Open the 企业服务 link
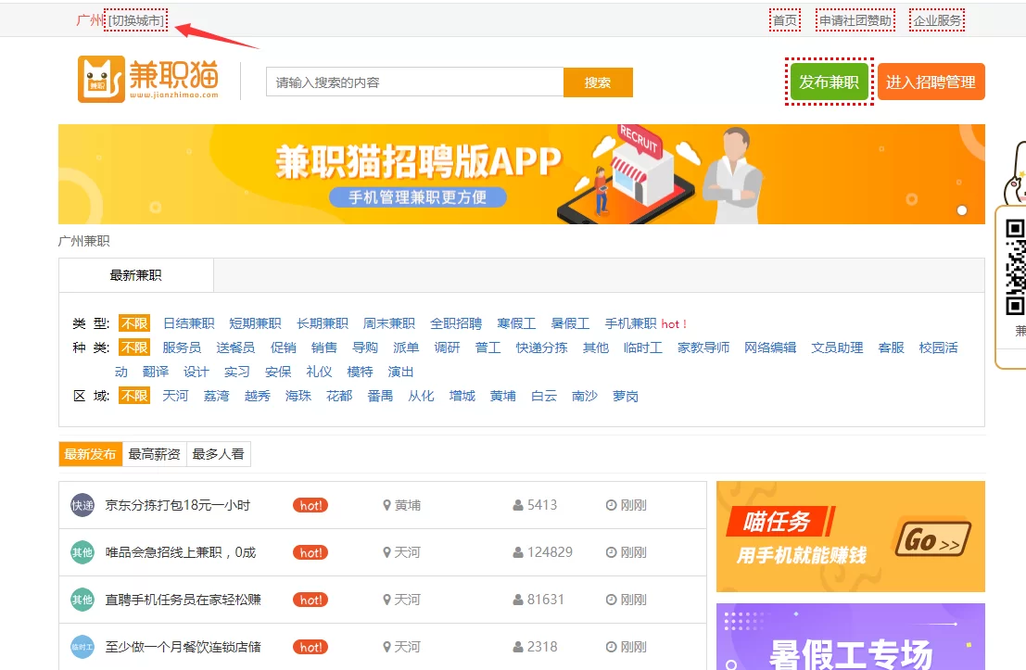The width and height of the screenshot is (1026, 670). [x=936, y=19]
